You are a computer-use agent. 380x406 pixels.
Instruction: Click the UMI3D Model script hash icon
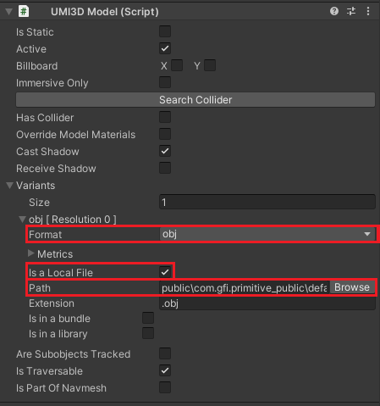24,12
